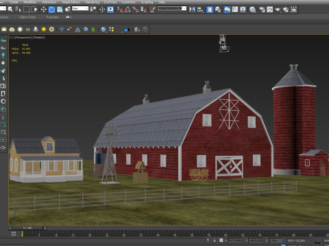Open the Autodesk A360 gallery icon
Screen dimensions: 329x246
[294, 10]
